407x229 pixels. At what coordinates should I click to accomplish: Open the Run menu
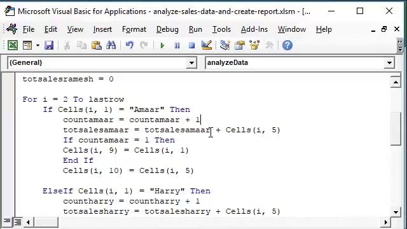195,29
